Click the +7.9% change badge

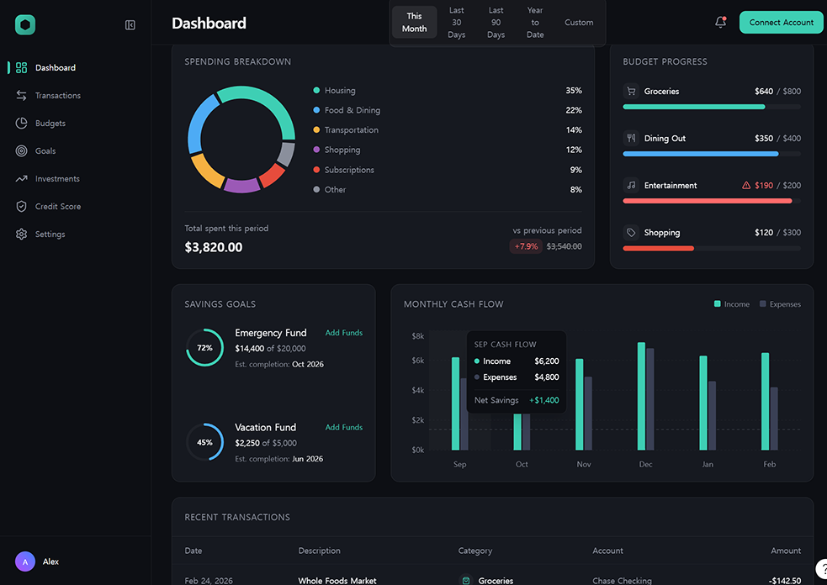click(526, 246)
